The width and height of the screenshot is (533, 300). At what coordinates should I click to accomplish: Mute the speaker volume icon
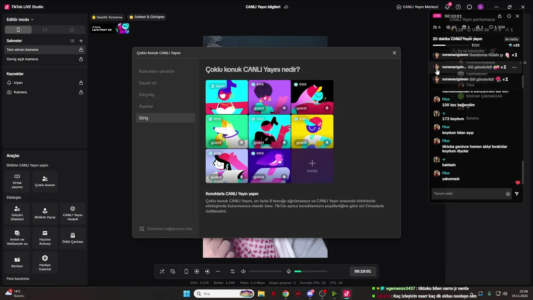(243, 271)
